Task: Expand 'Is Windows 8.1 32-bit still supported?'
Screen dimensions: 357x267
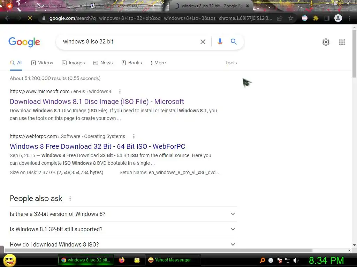Action: pyautogui.click(x=123, y=229)
